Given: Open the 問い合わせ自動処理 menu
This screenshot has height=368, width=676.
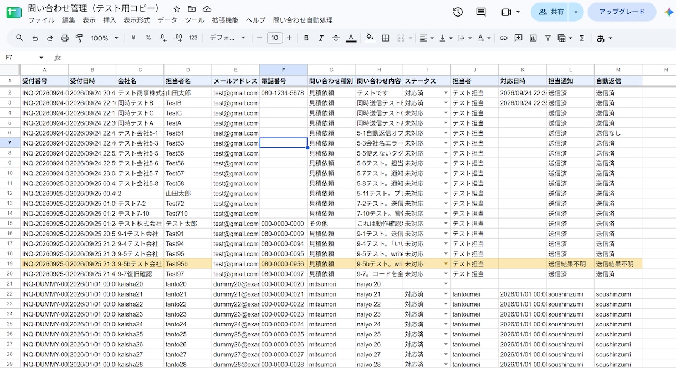Looking at the screenshot, I should pos(303,20).
